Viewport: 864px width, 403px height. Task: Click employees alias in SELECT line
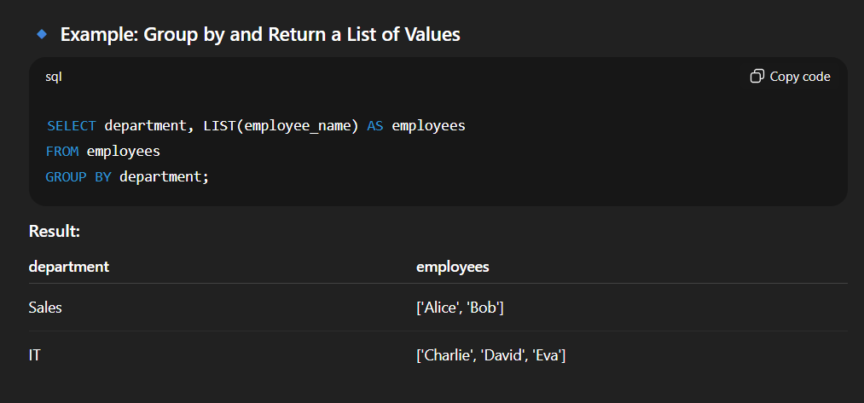[x=428, y=126]
